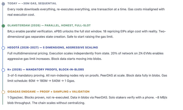This screenshot has height=110, width=183.
Task: Click the paragraph starting 'Full multidimensional pricing'
Action: [x=86, y=56]
